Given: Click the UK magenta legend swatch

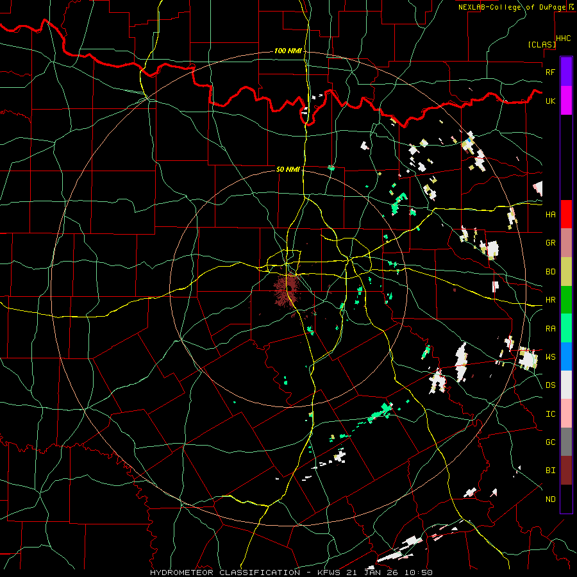Looking at the screenshot, I should coord(566,101).
